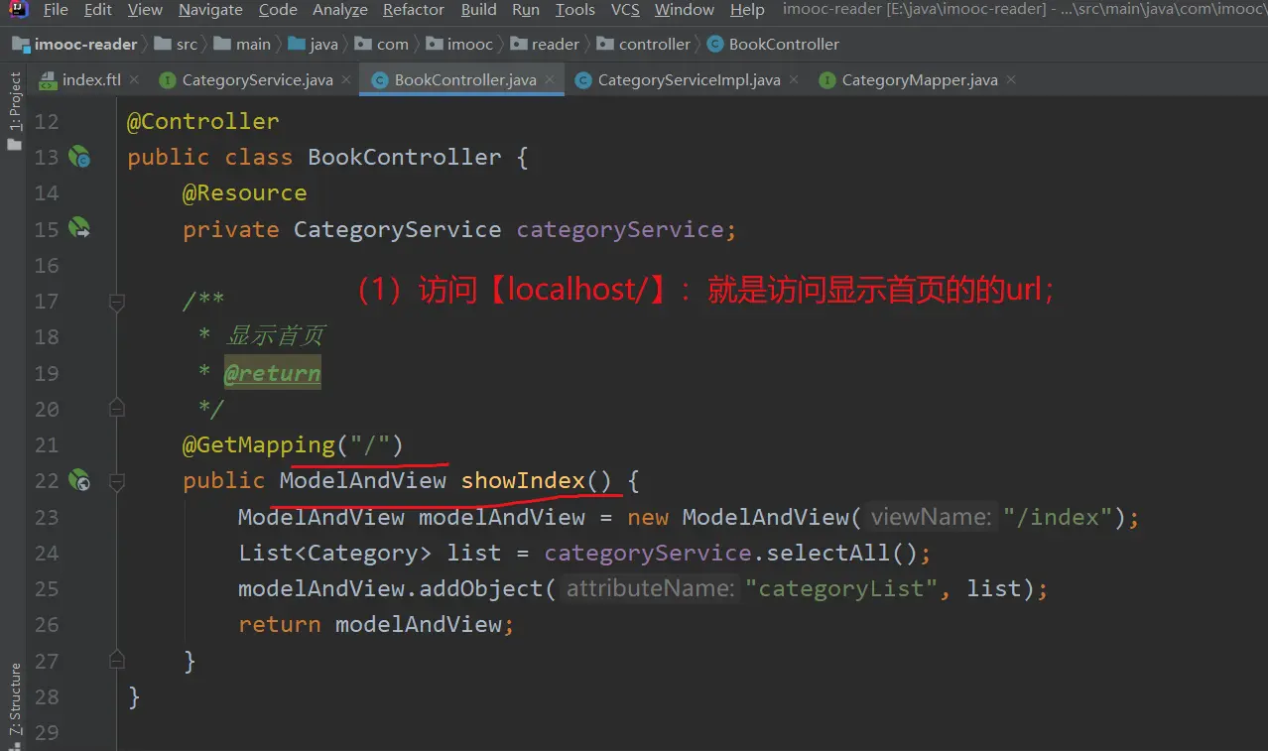The width and height of the screenshot is (1268, 751).
Task: Collapse the showIndex method fold on line 22
Action: tap(116, 481)
